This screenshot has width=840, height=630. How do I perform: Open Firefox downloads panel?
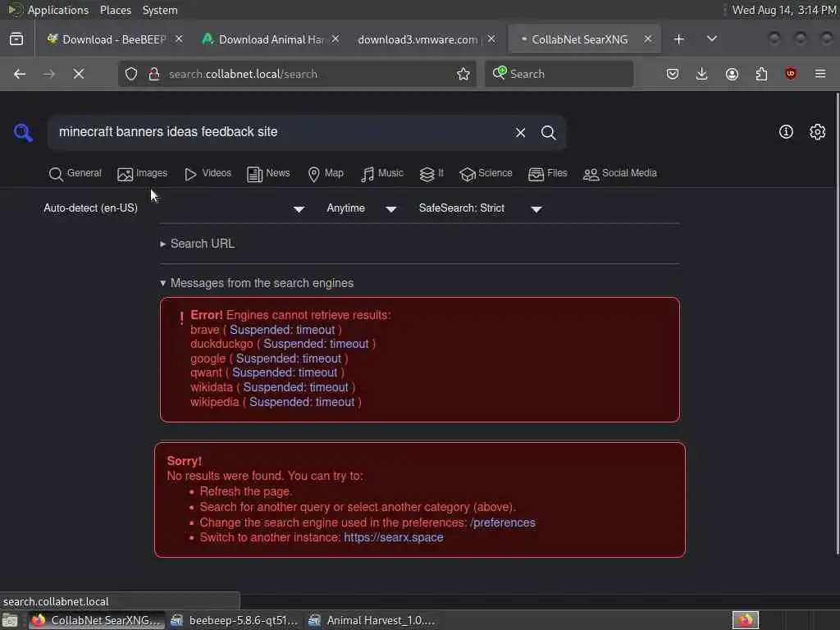pos(702,74)
